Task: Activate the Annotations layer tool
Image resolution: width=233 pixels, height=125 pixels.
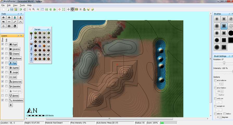Action: [x=16, y=100]
